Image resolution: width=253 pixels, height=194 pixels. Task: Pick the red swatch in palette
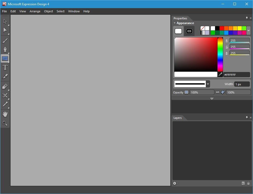point(222,28)
